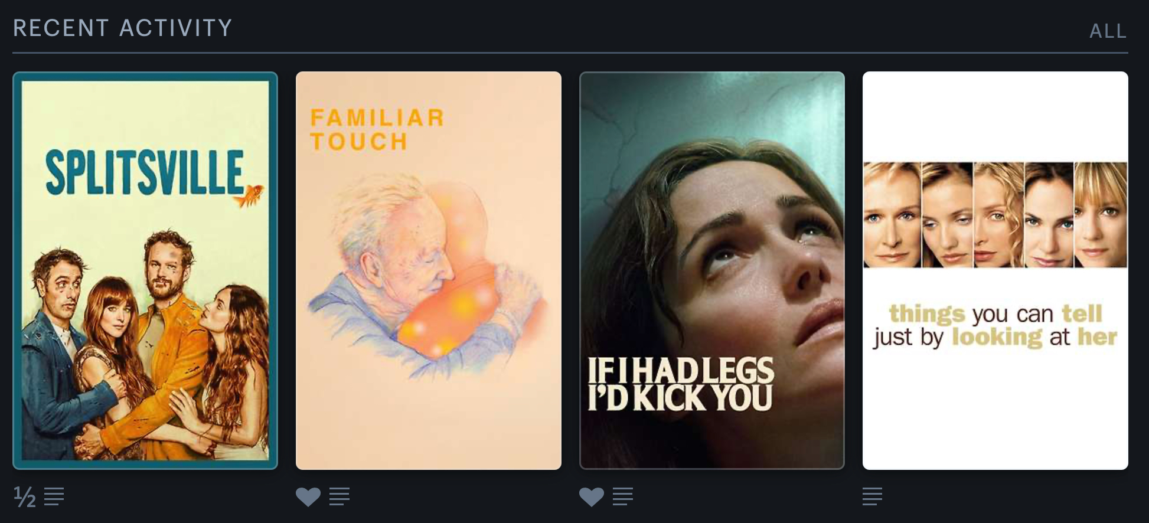
Task: Click the SPLITSVILLE title text on poster
Action: pyautogui.click(x=145, y=172)
